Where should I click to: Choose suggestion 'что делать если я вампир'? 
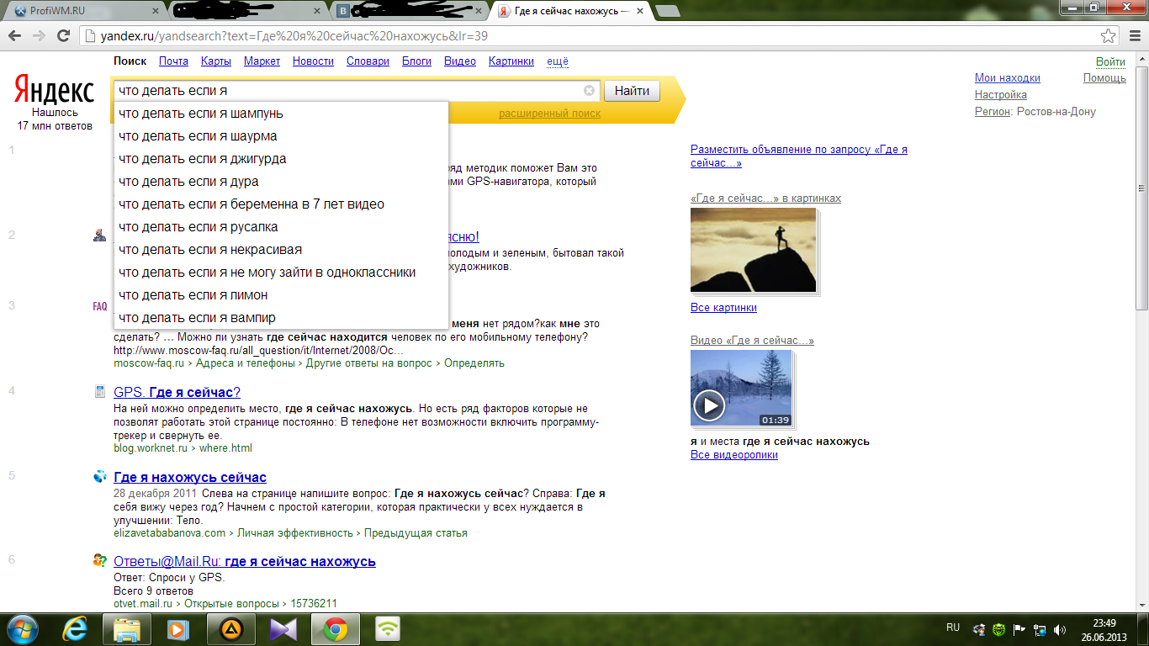tap(280, 318)
